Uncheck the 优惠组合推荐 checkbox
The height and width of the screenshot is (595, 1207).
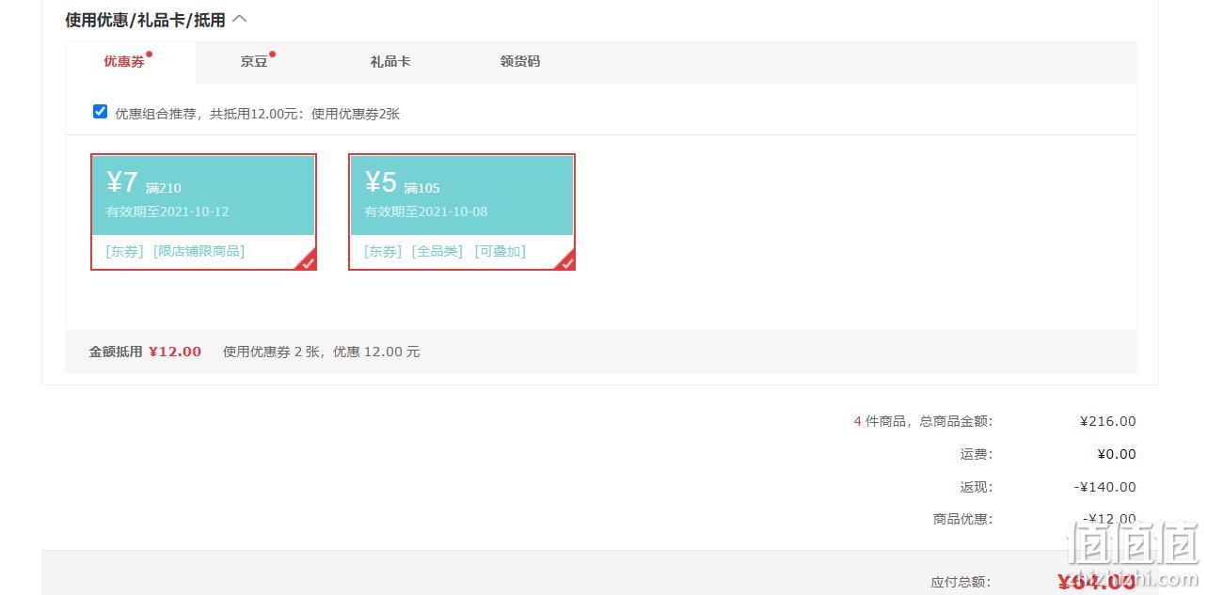point(101,112)
